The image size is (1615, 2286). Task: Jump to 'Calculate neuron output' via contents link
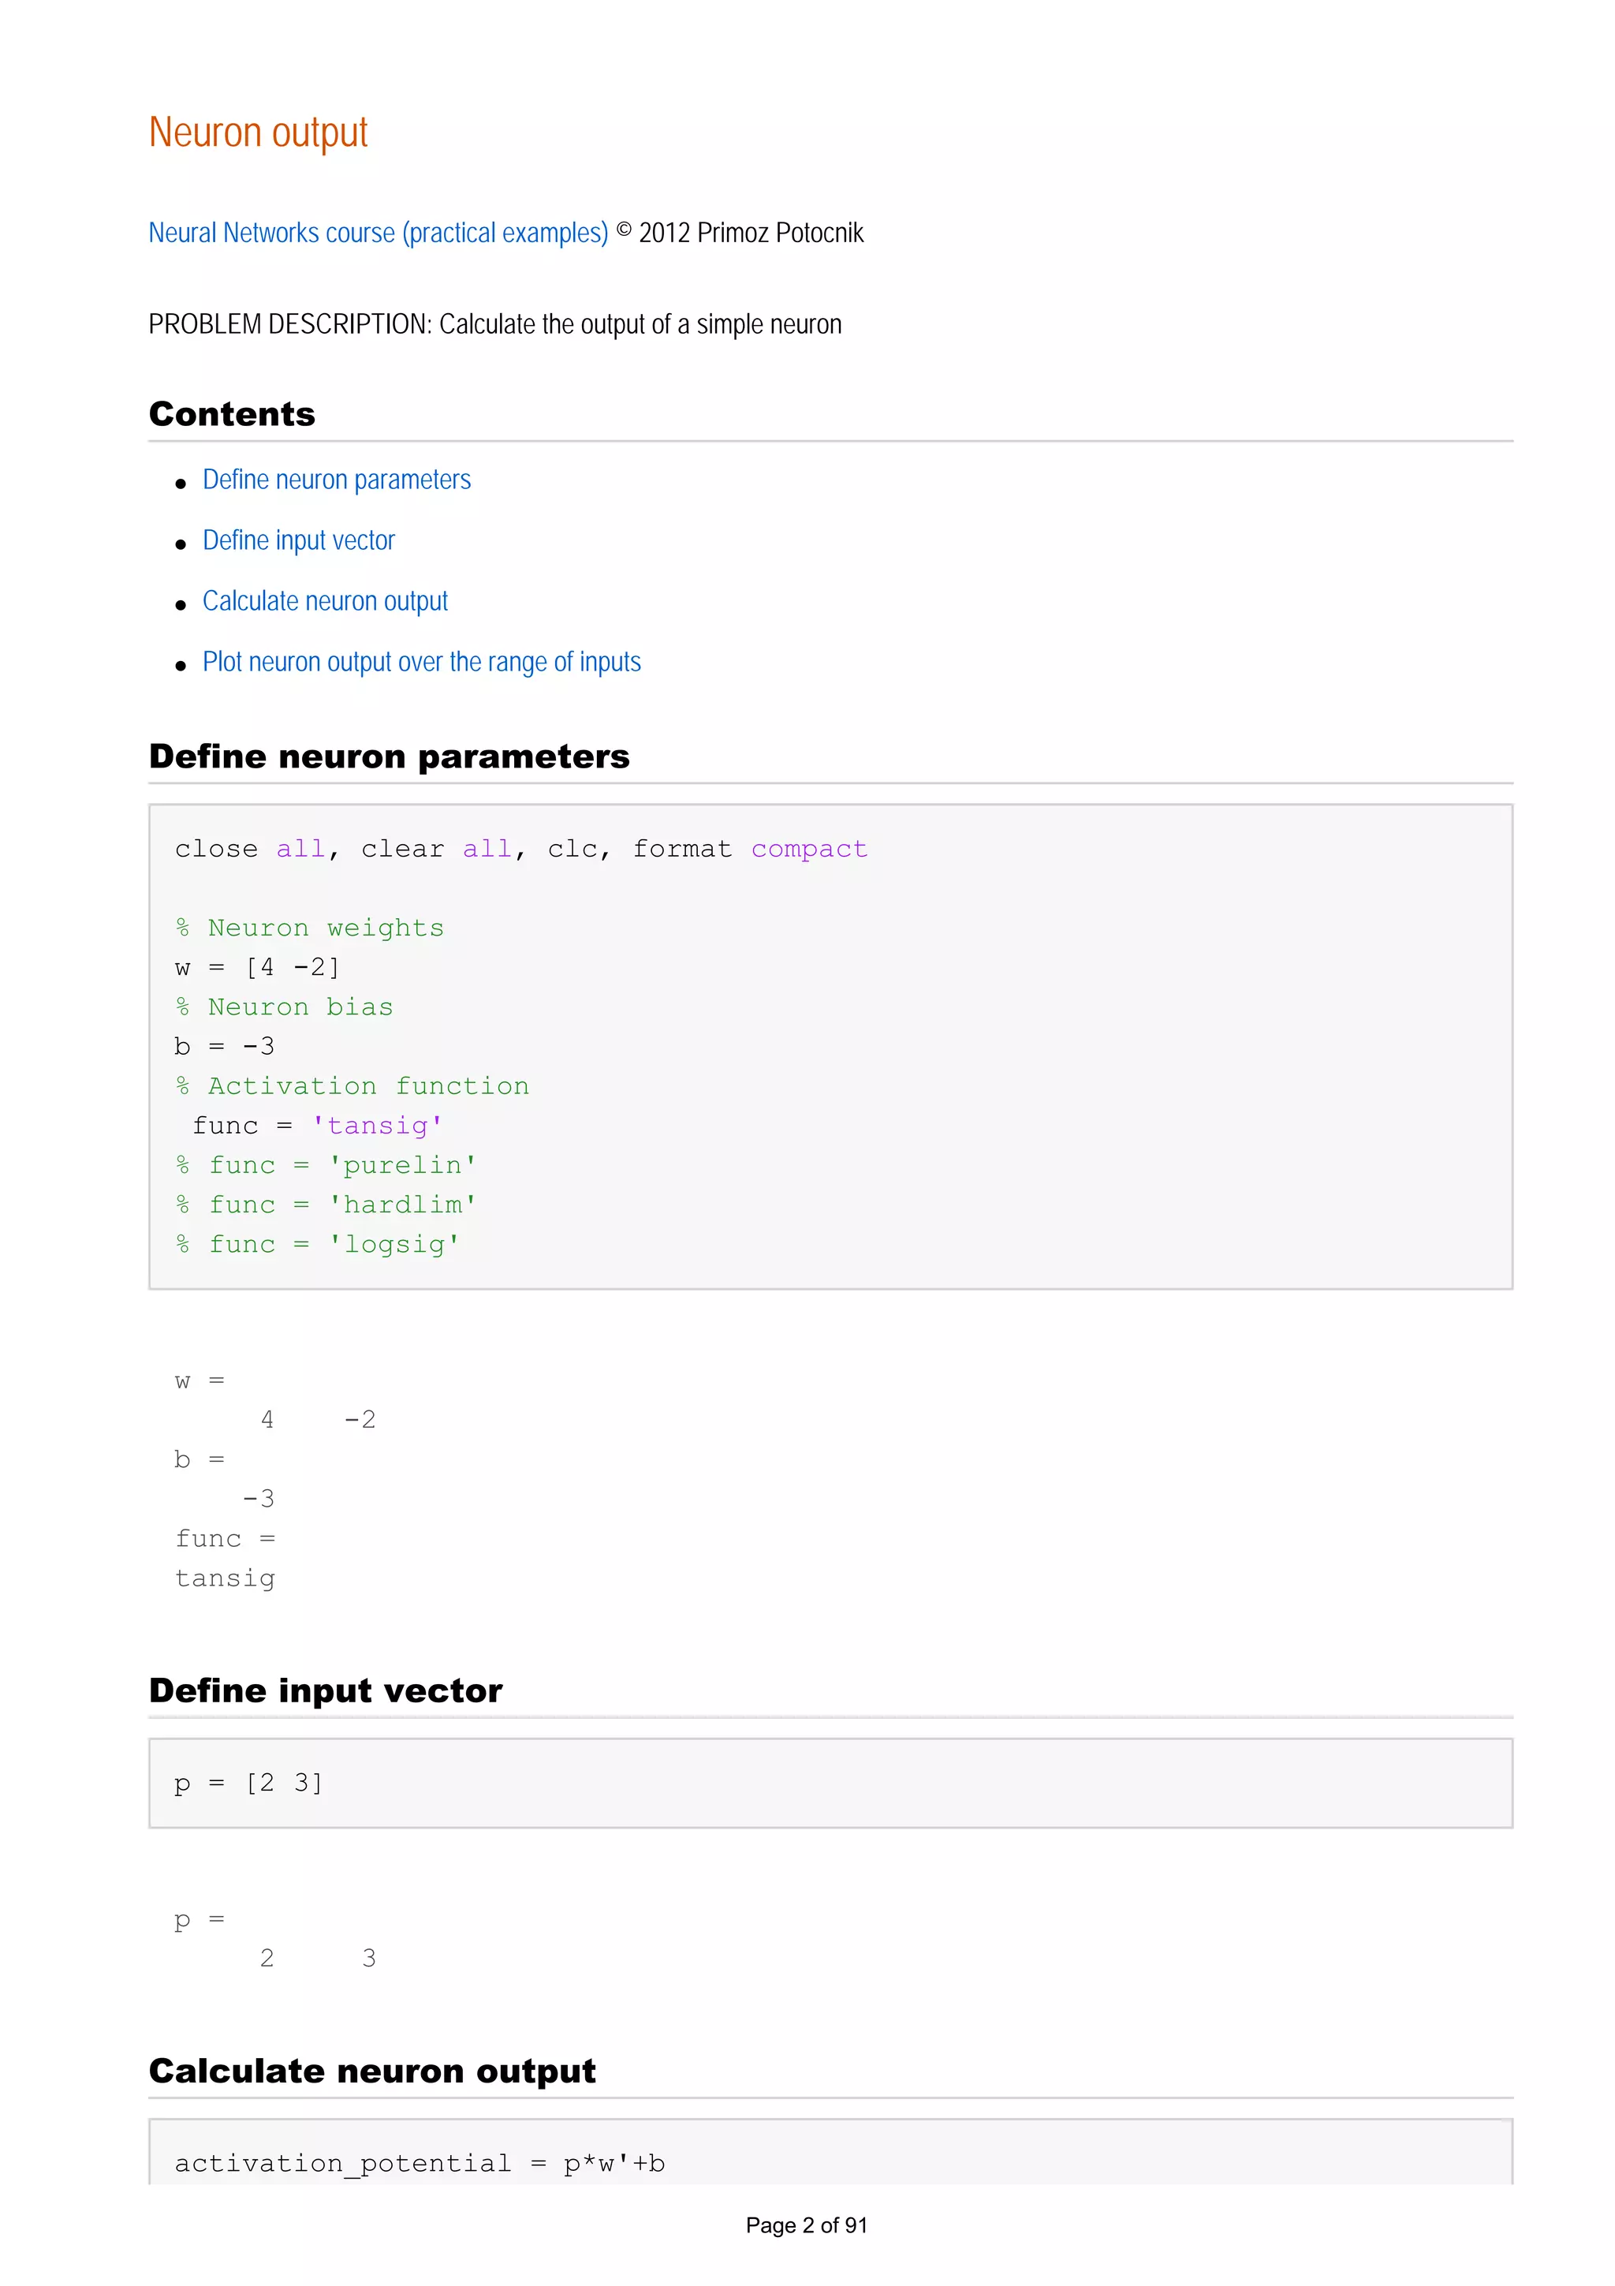point(326,601)
